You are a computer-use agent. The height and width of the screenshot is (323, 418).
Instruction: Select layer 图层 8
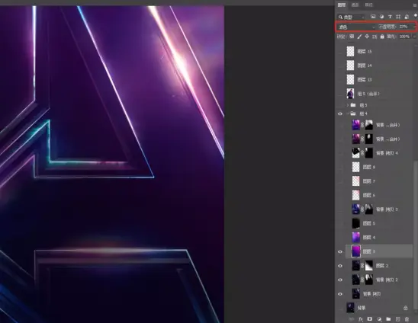click(x=378, y=168)
